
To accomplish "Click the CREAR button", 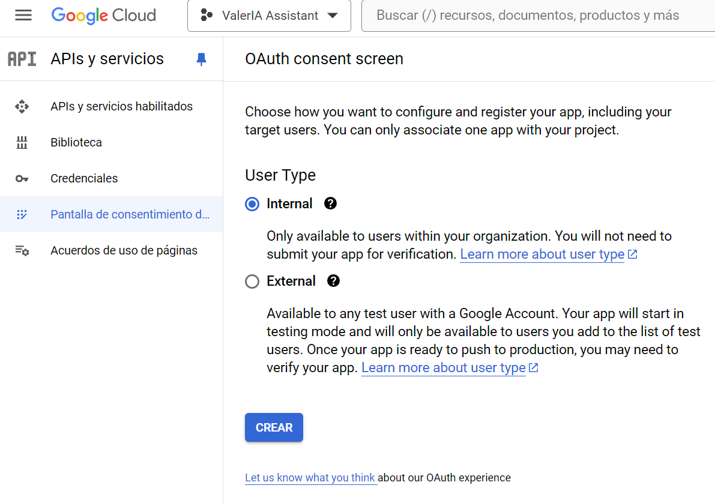I will coord(274,427).
